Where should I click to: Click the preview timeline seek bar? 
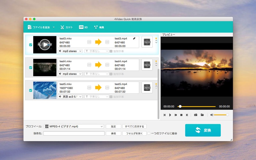(x=196, y=107)
